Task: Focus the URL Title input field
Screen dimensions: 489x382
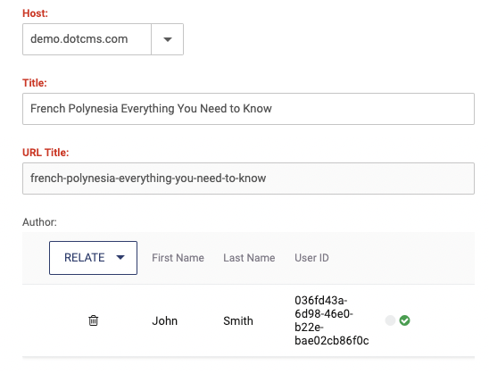Action: pyautogui.click(x=249, y=179)
